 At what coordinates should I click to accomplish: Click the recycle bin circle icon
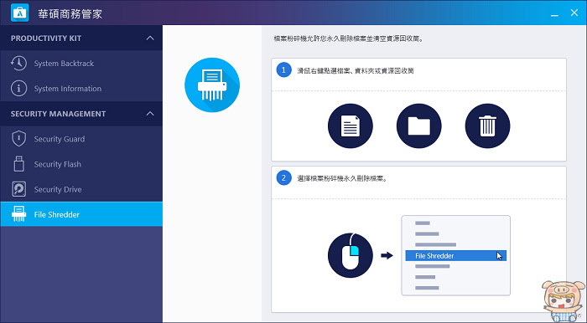pyautogui.click(x=487, y=126)
